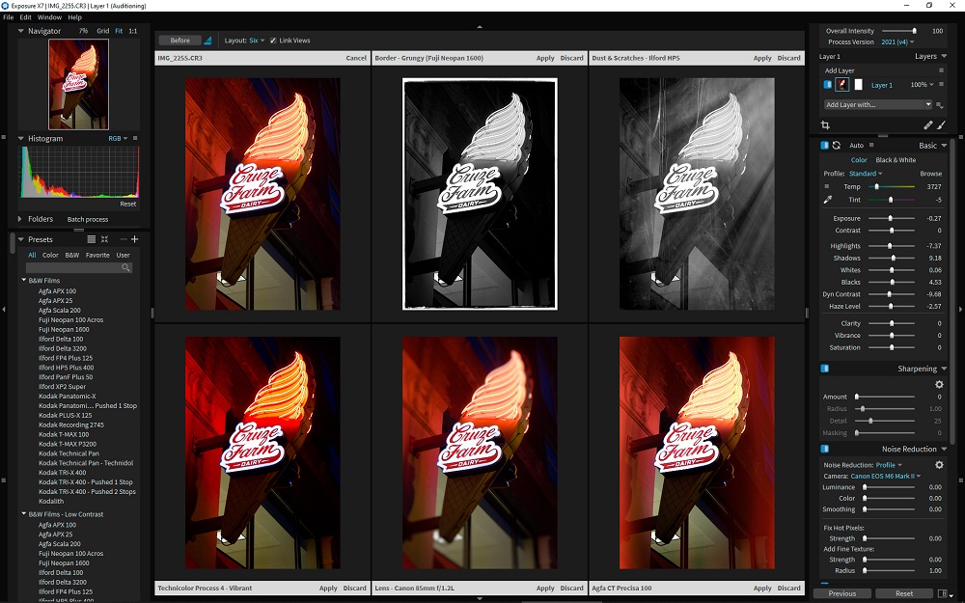This screenshot has height=603, width=965.
Task: Click Browse next to Profile Standard
Action: coord(931,173)
